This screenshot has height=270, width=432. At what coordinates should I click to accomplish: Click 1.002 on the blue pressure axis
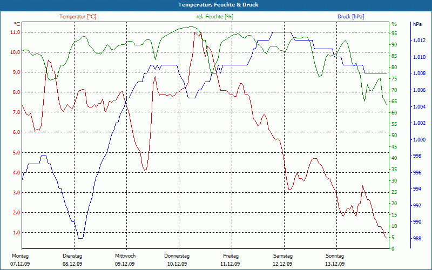click(x=420, y=123)
